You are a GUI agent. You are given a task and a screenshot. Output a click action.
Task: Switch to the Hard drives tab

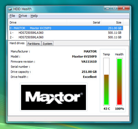coord(17,43)
